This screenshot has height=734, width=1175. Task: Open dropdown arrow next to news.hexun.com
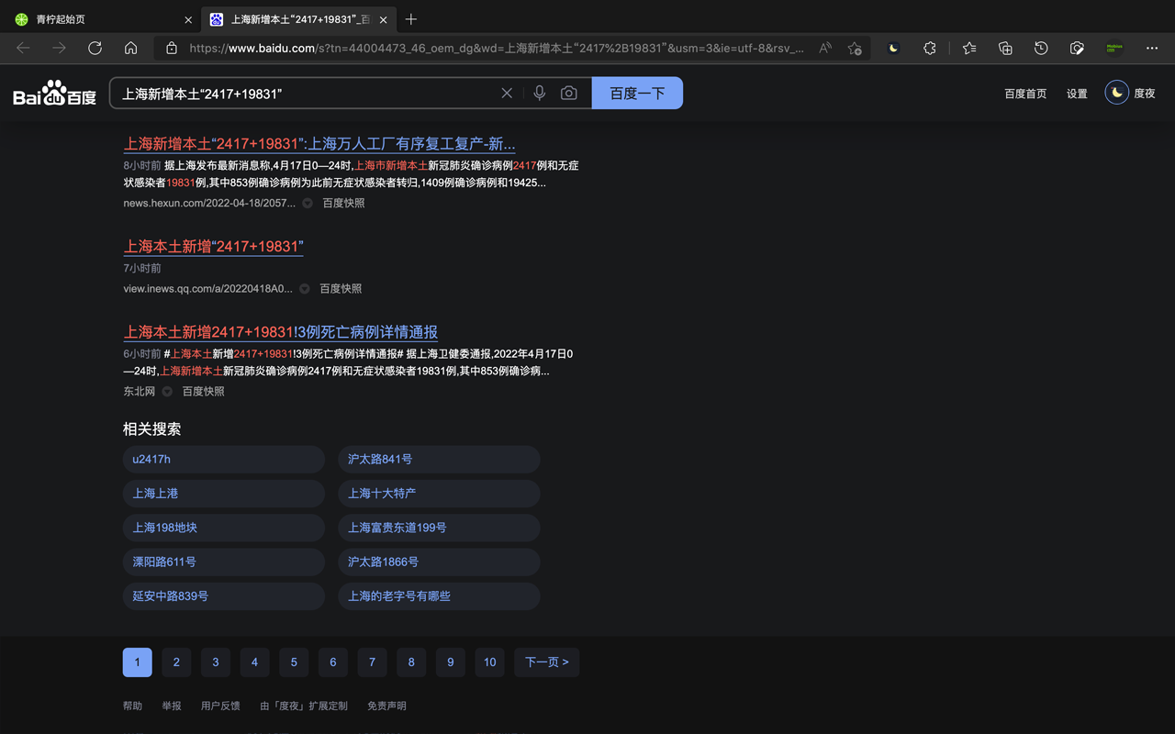click(x=308, y=203)
